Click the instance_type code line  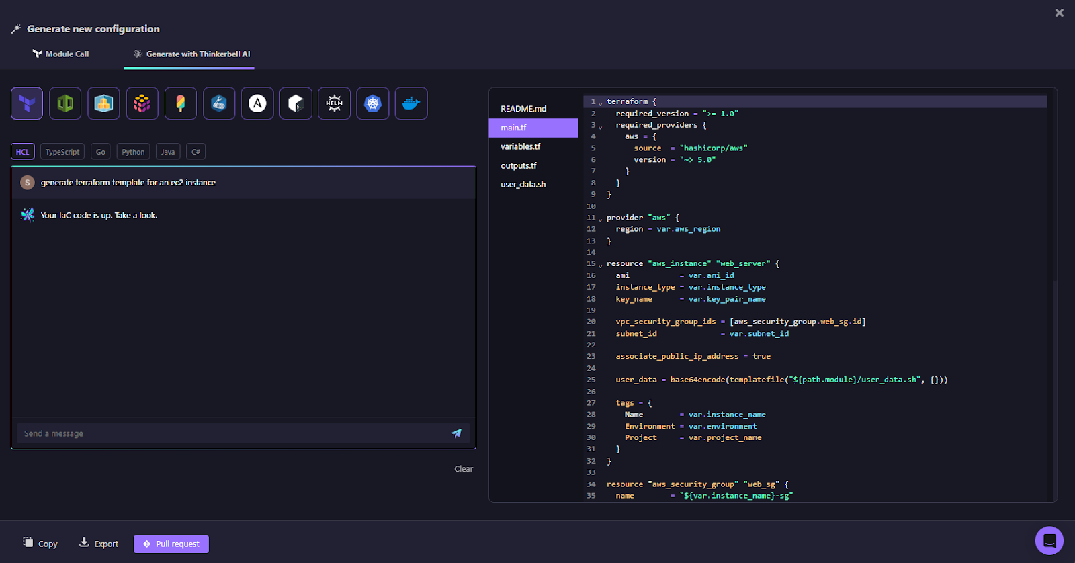click(x=691, y=287)
